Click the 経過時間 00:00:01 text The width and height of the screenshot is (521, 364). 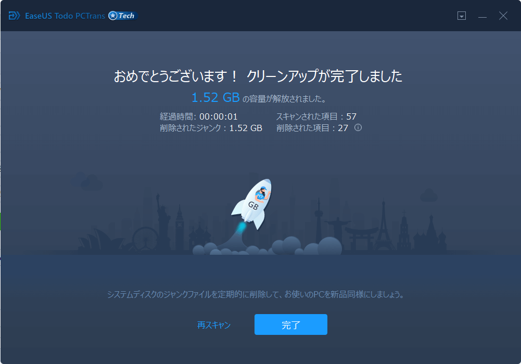[x=198, y=116]
